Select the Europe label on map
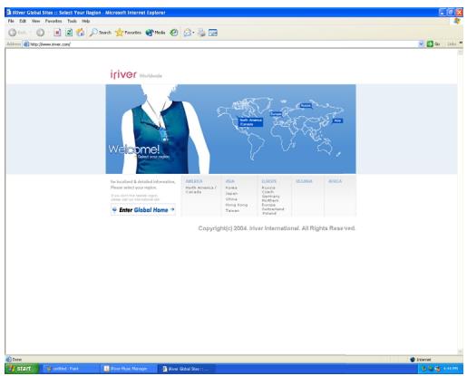467x376 pixels. coord(276,114)
